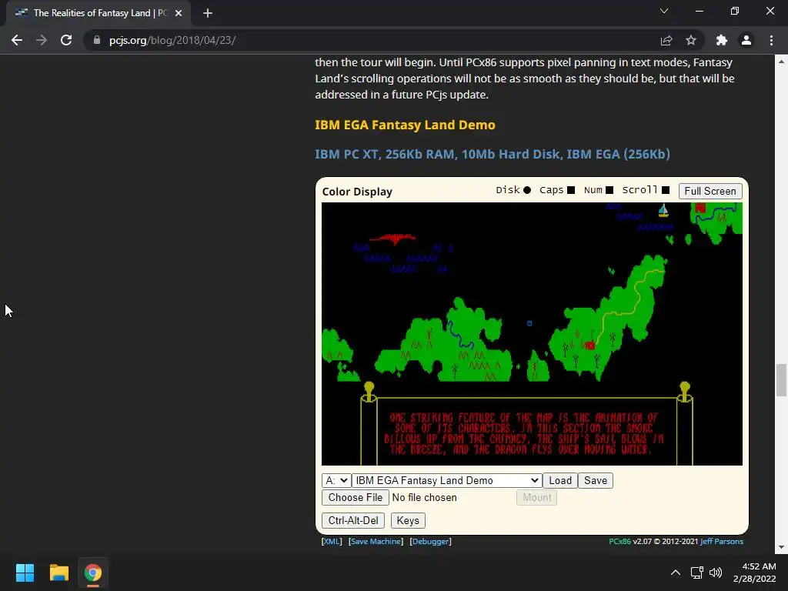Open the Chrome profile avatar

pos(746,40)
